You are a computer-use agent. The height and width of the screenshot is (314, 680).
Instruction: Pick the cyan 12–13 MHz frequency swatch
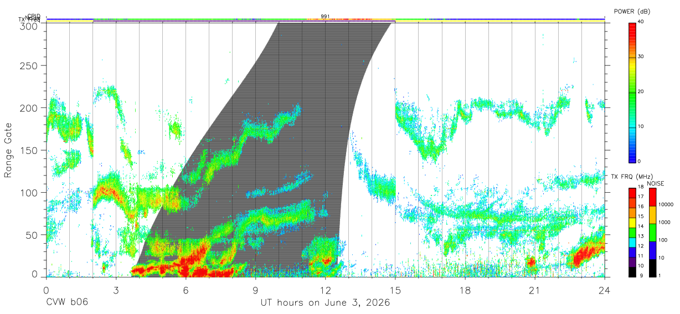pyautogui.click(x=632, y=242)
